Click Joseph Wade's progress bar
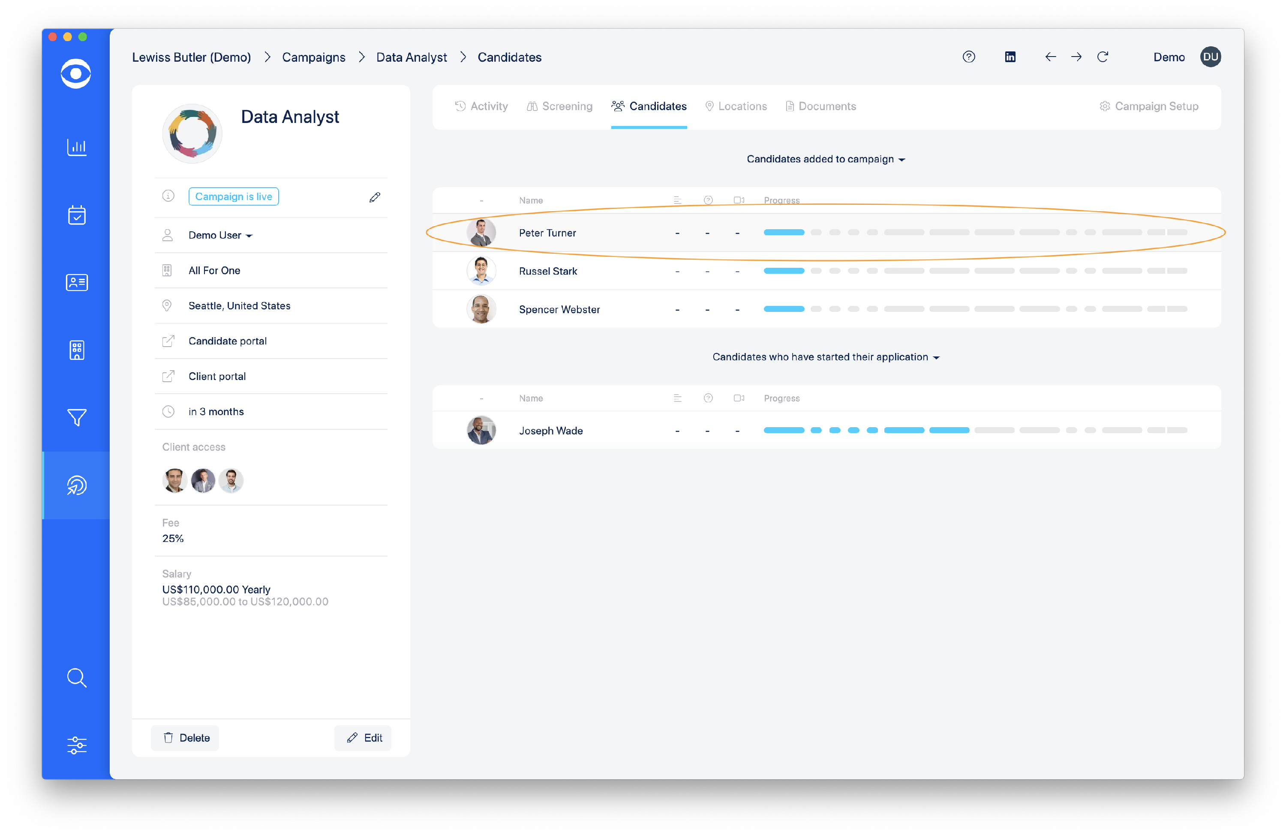The image size is (1286, 835). 975,431
